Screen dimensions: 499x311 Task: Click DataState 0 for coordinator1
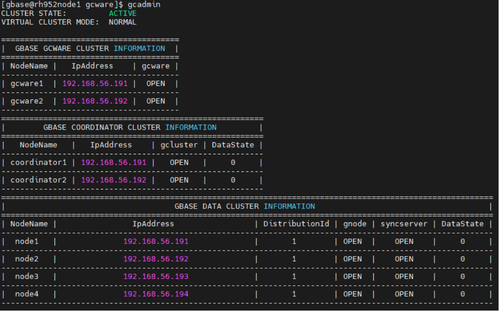click(233, 162)
